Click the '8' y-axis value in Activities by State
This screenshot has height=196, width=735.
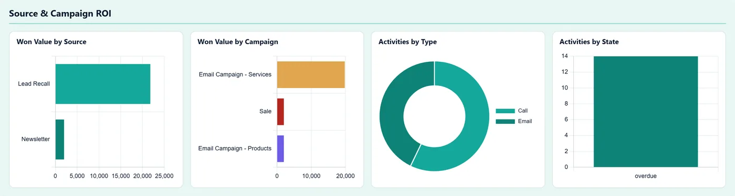[x=566, y=104]
